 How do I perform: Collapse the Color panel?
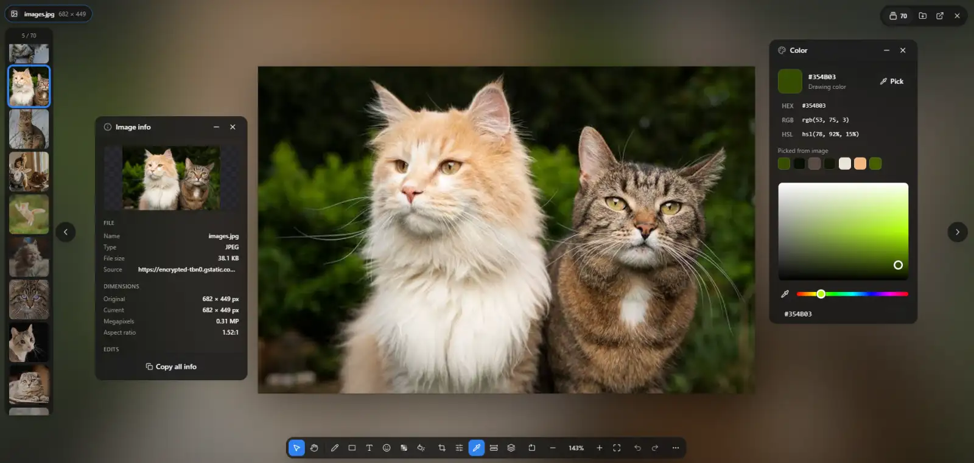click(x=886, y=50)
